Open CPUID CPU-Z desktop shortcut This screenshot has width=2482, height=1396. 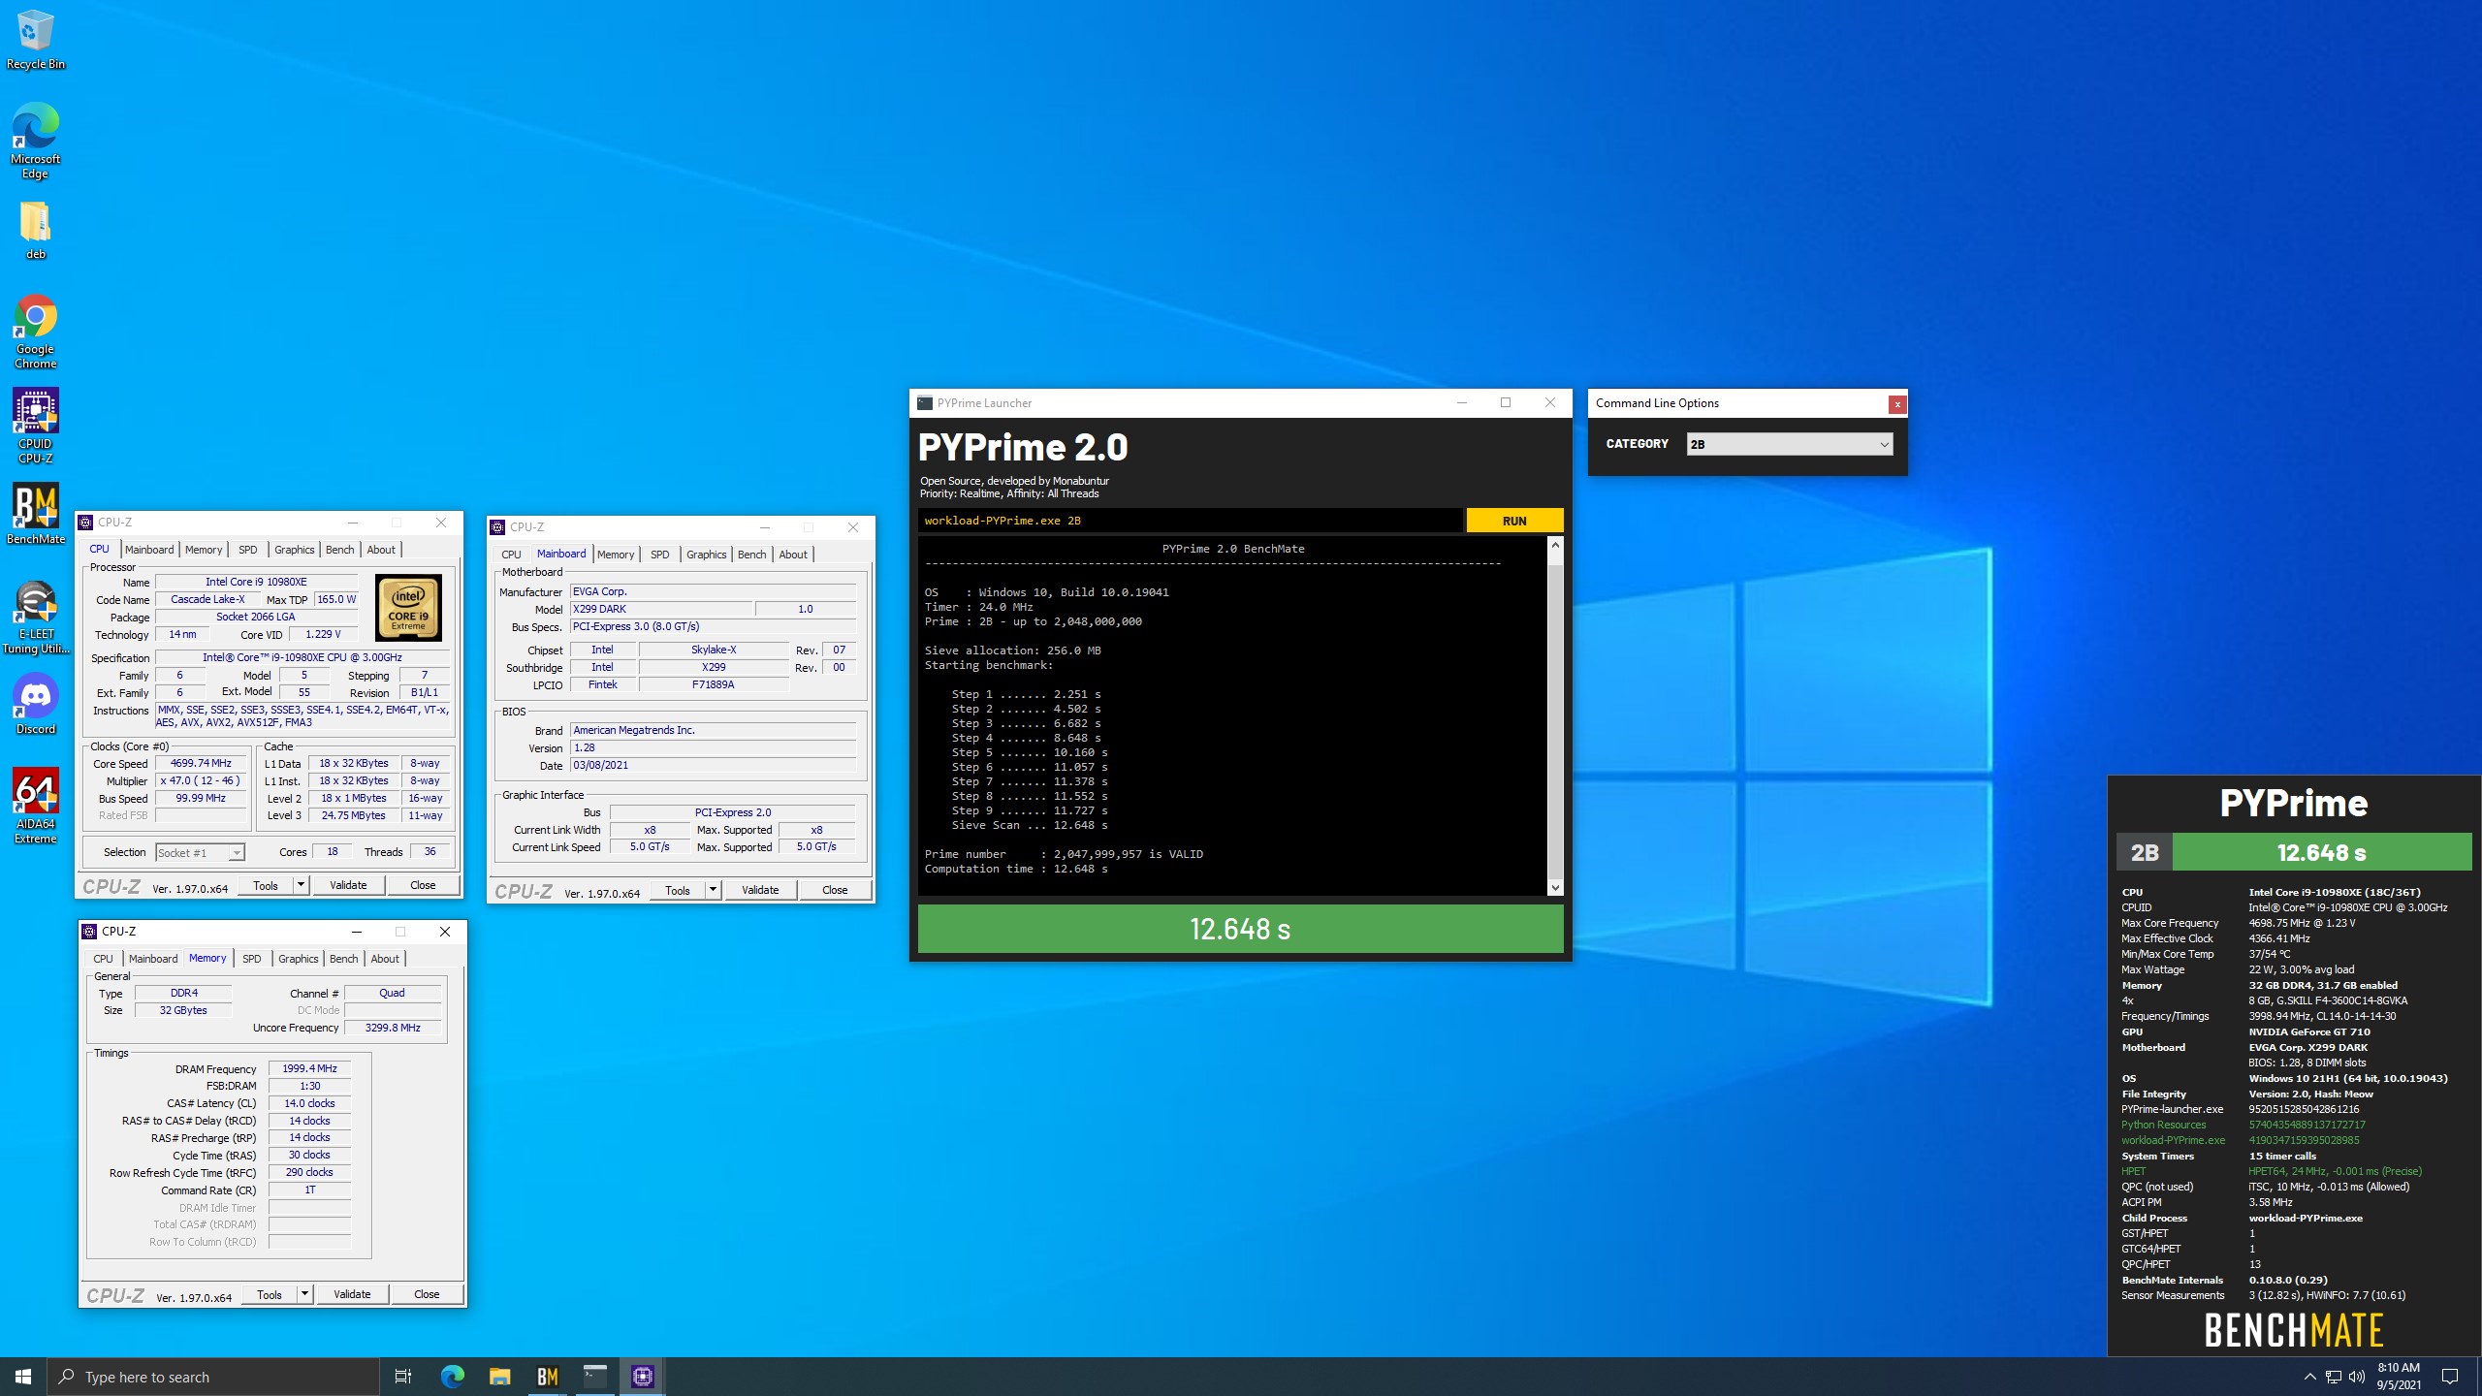(36, 426)
